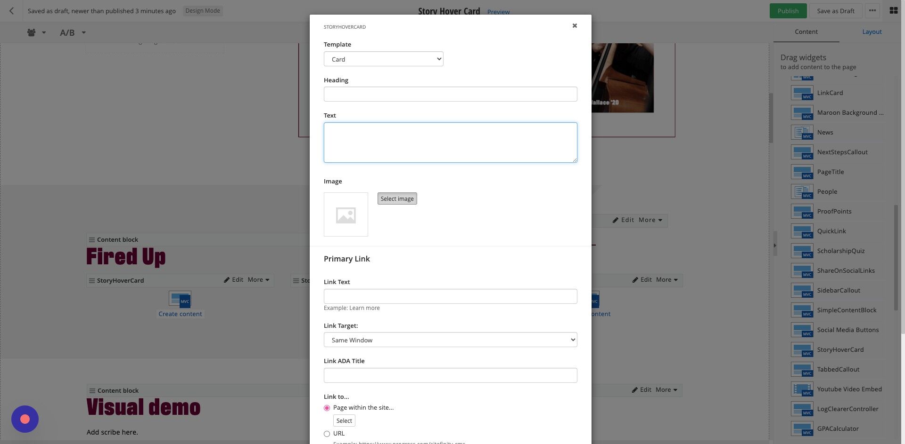Focus the Link ADA Title input

coord(451,375)
